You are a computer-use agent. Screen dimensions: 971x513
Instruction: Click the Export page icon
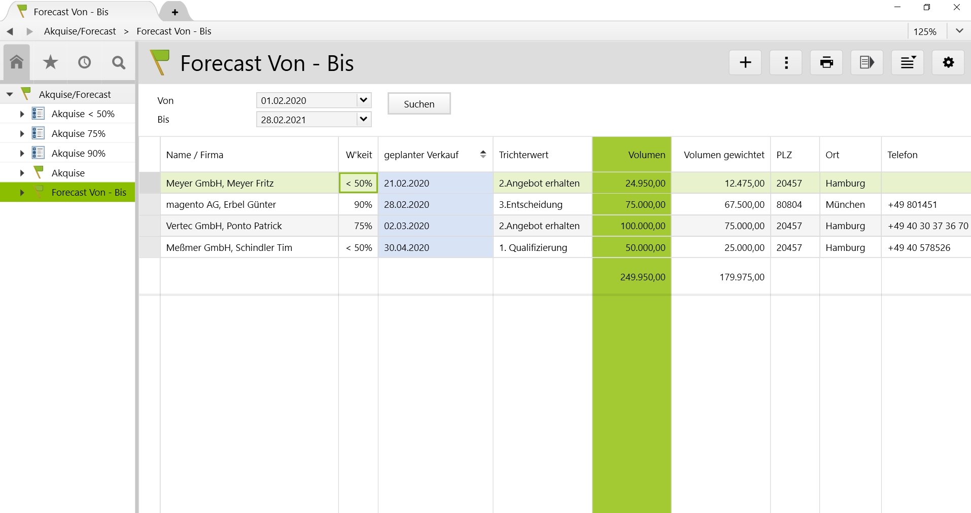point(866,62)
